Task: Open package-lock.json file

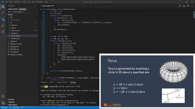Action: point(16,44)
